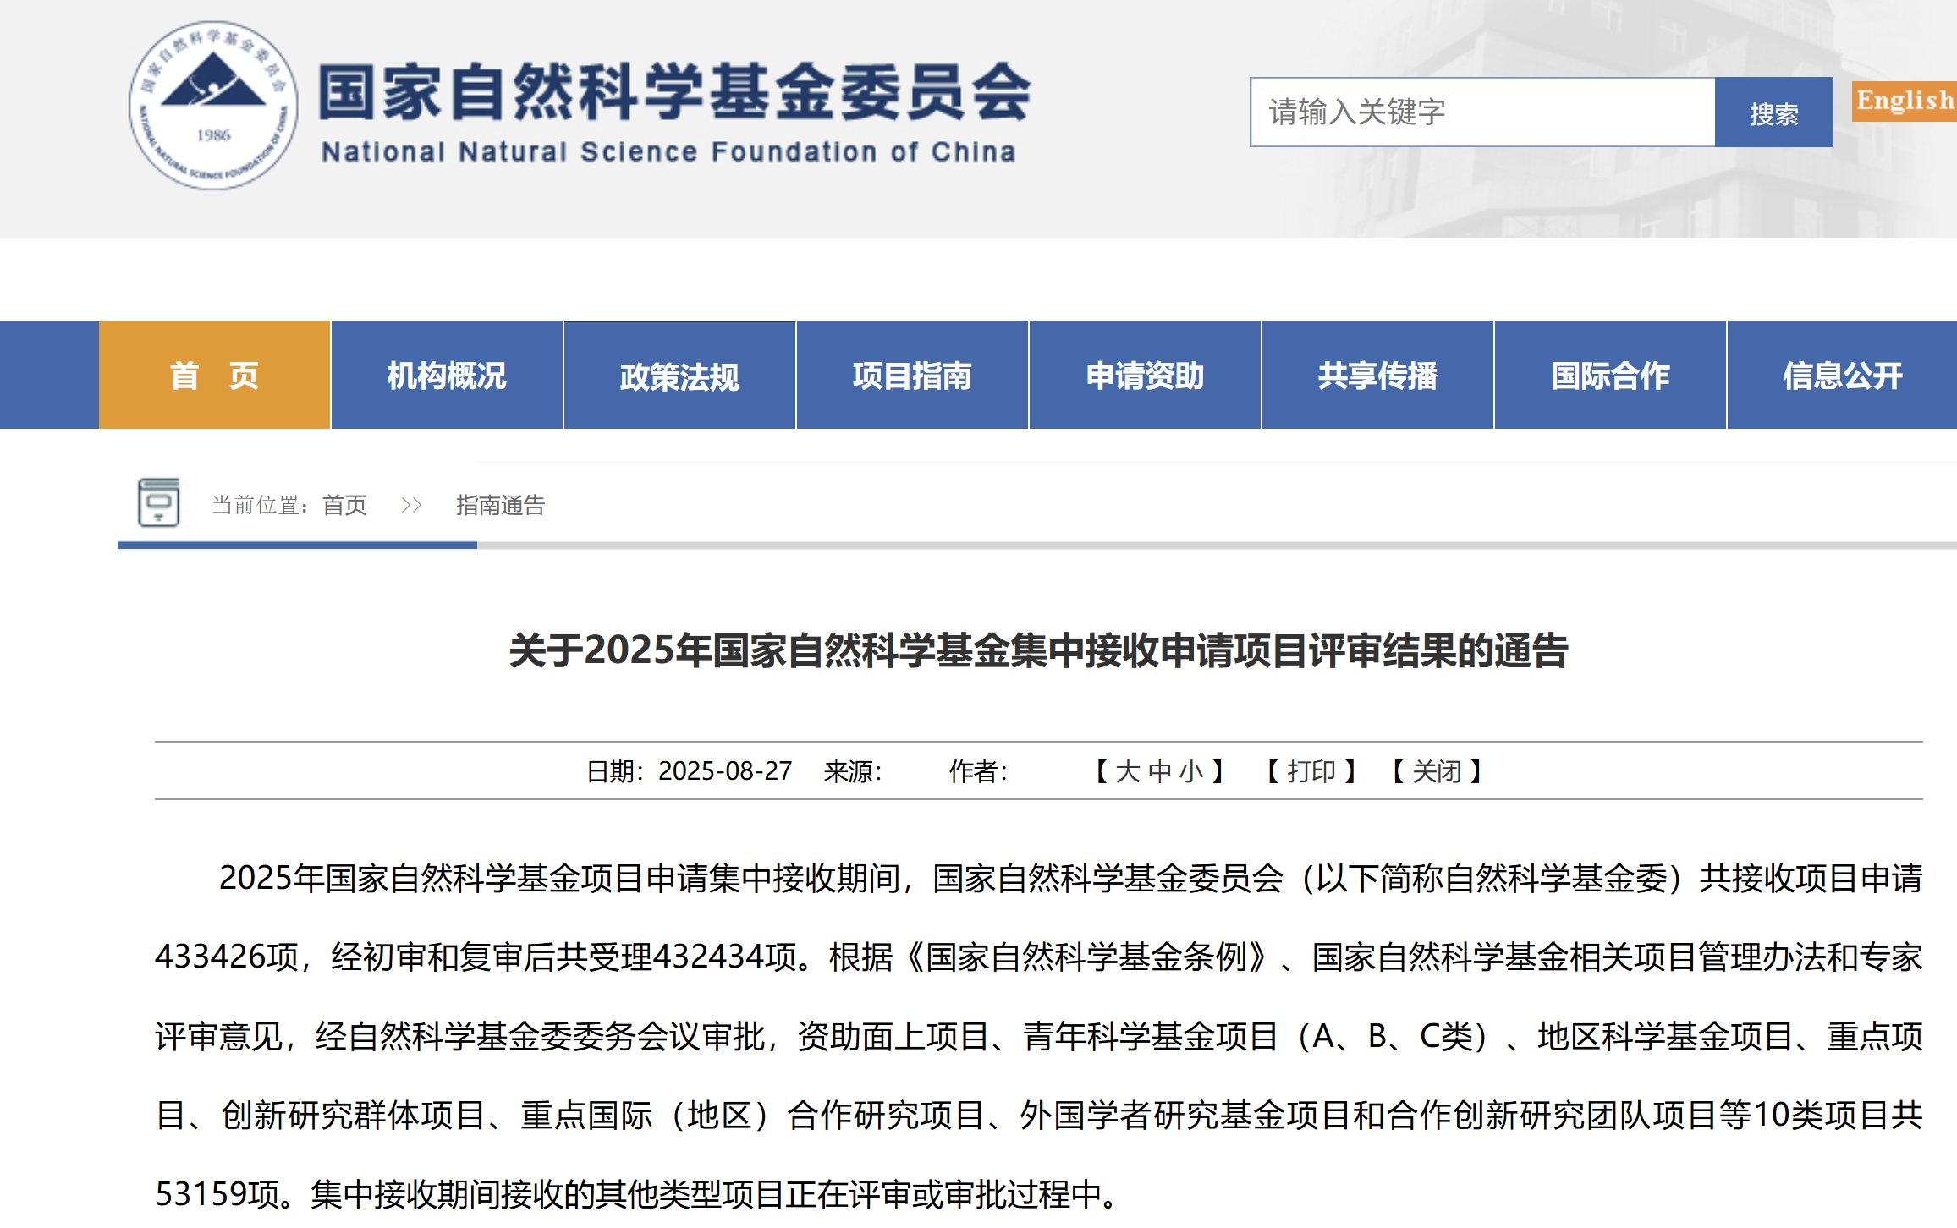Click the 打印 print link
The image size is (1957, 1228).
[x=1311, y=771]
